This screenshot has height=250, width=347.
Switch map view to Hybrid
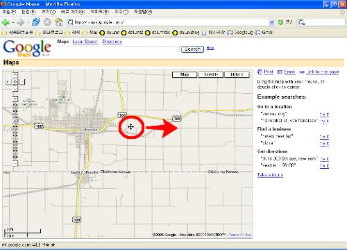(x=237, y=74)
